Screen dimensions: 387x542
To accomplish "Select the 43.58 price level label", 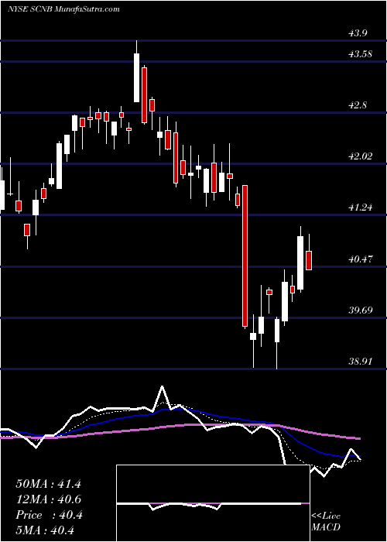I will 361,54.
